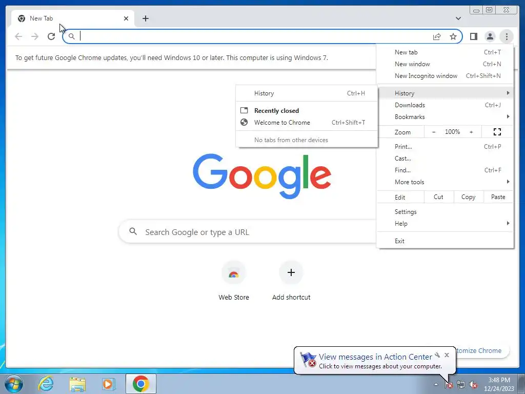Viewport: 525px width, 394px height.
Task: Click the New Tab tab title
Action: [41, 18]
